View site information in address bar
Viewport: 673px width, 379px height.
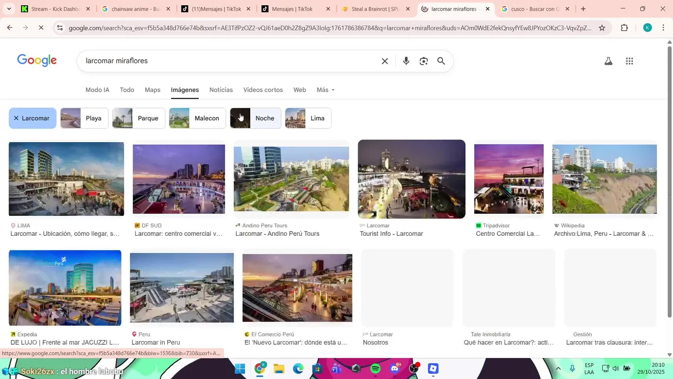(59, 28)
